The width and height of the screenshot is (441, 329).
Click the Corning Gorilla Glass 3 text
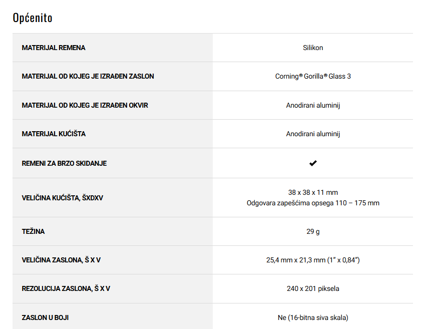313,77
